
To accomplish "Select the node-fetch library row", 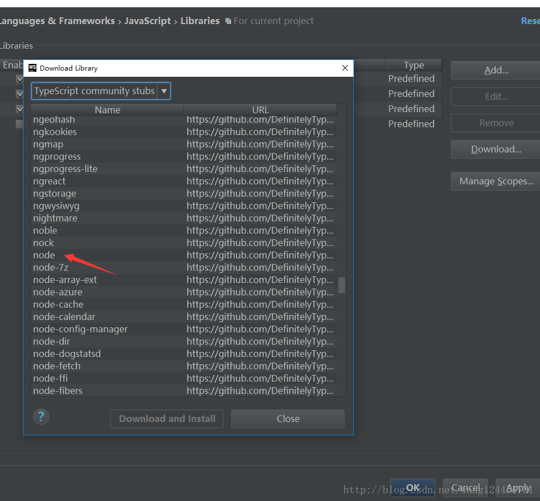I will point(184,367).
